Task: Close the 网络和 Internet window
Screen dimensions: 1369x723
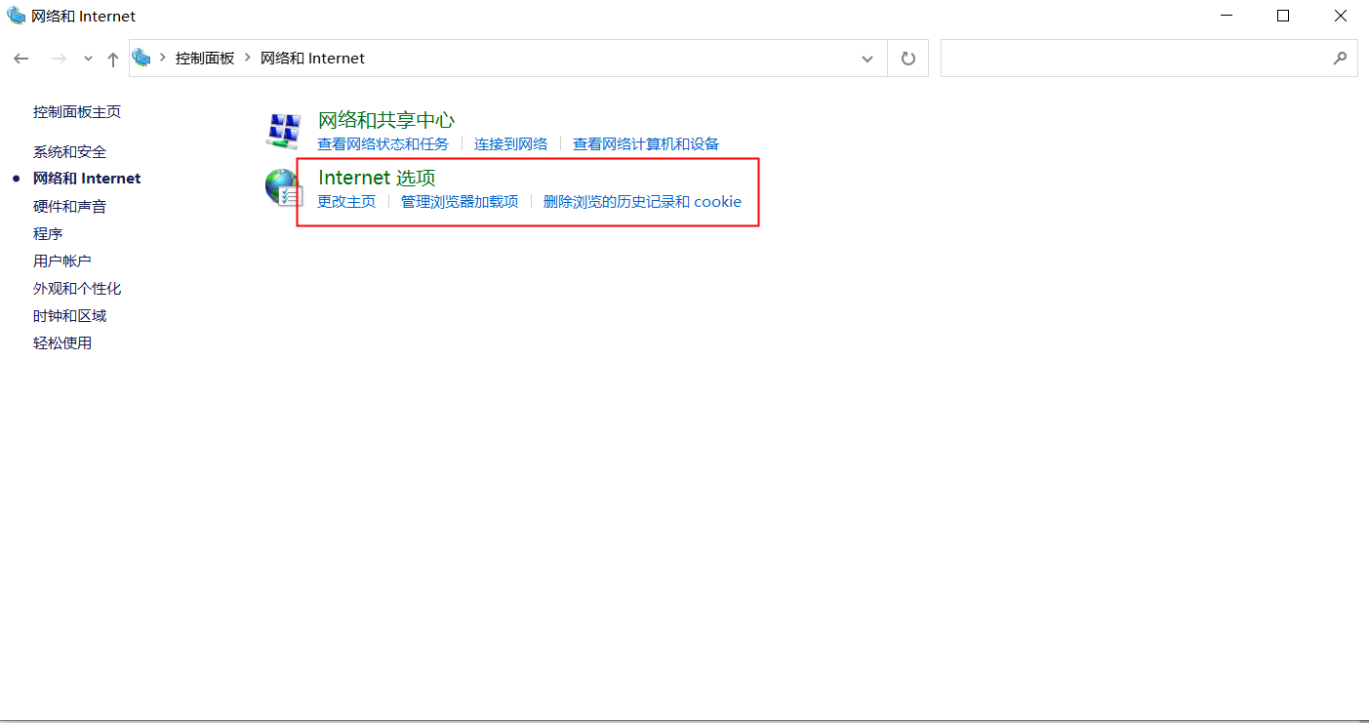Action: pos(1341,16)
